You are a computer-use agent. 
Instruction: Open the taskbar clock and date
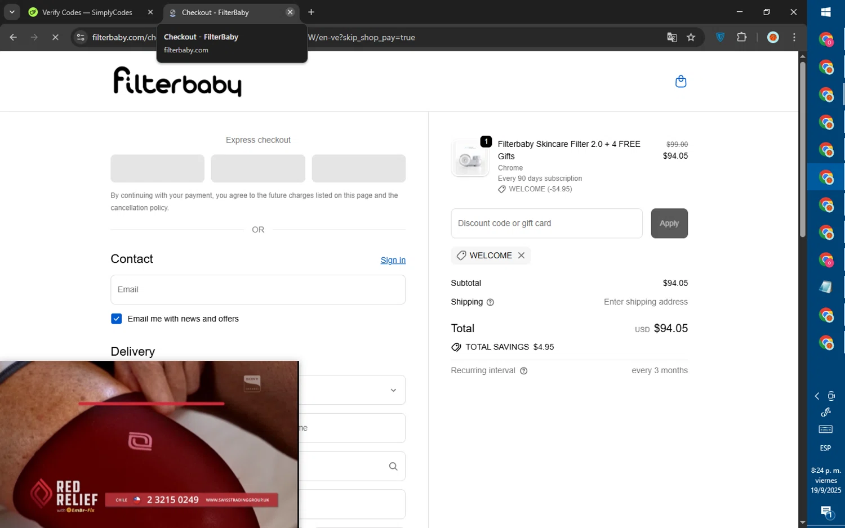(x=826, y=480)
